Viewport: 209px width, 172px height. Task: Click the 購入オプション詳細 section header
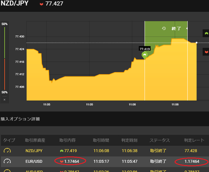point(20,119)
